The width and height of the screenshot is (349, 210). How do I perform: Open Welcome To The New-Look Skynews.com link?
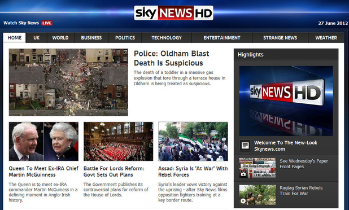tap(286, 146)
